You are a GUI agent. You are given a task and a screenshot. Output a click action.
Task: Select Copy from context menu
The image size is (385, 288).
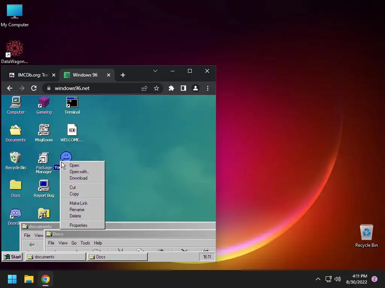pyautogui.click(x=83, y=194)
